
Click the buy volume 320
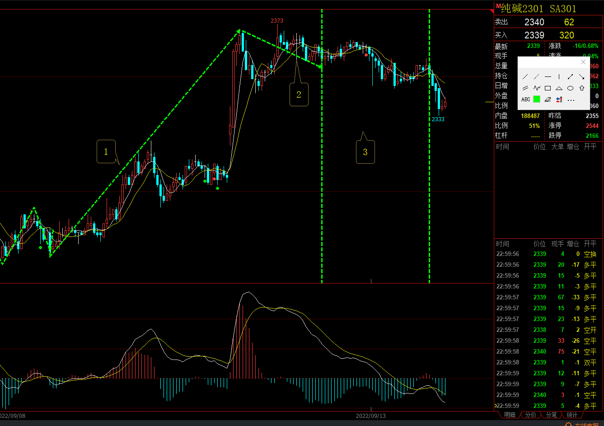(x=567, y=35)
